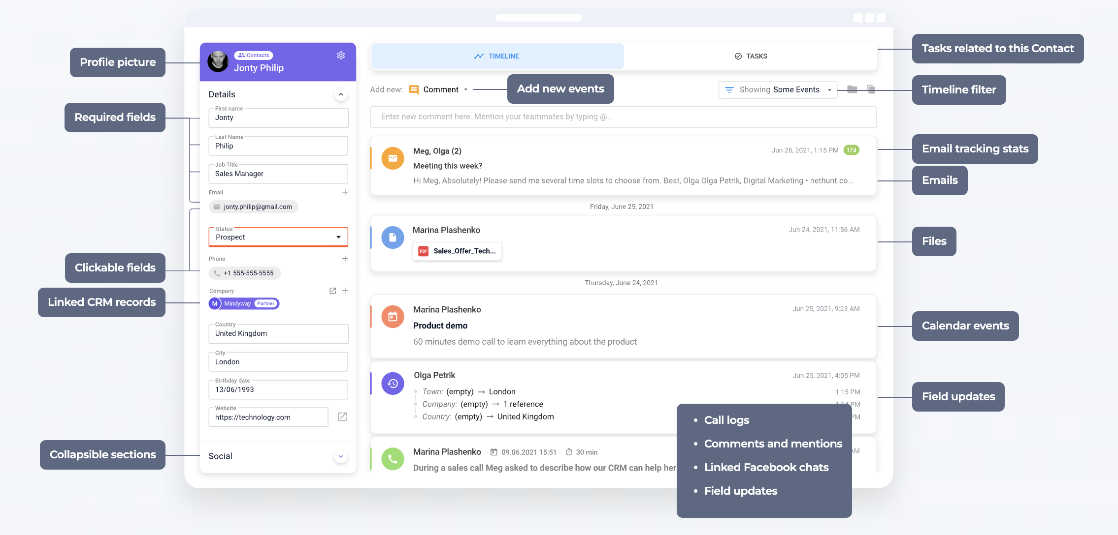This screenshot has width=1118, height=535.
Task: Expand the Social collapsible section
Action: click(x=341, y=455)
